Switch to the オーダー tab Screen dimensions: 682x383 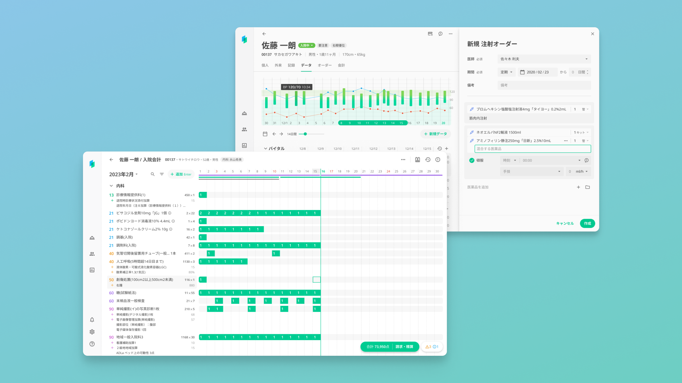325,65
